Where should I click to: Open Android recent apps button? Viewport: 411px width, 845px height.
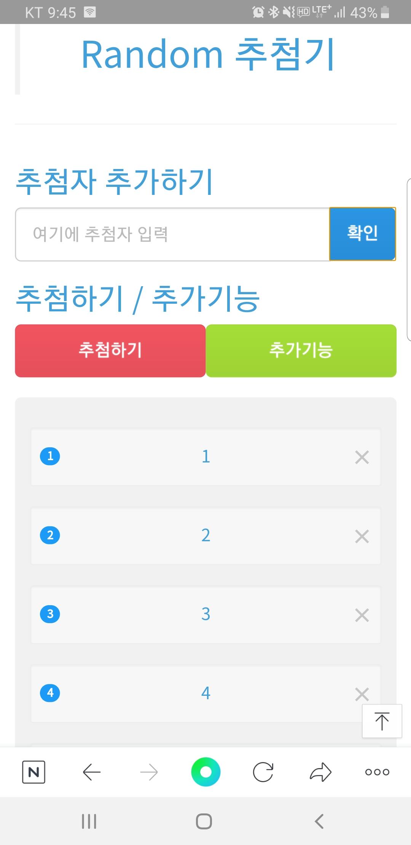89,821
